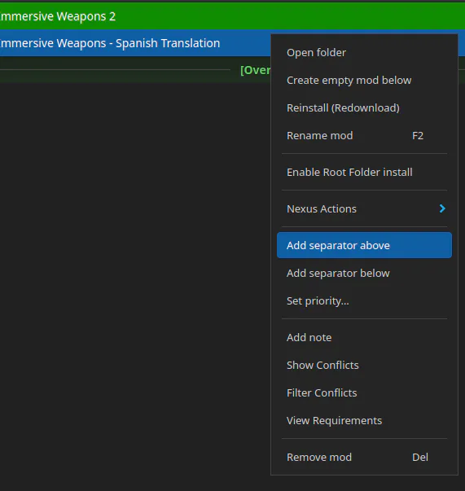Select the Immersive Weapons 2 mod row

tap(232, 16)
